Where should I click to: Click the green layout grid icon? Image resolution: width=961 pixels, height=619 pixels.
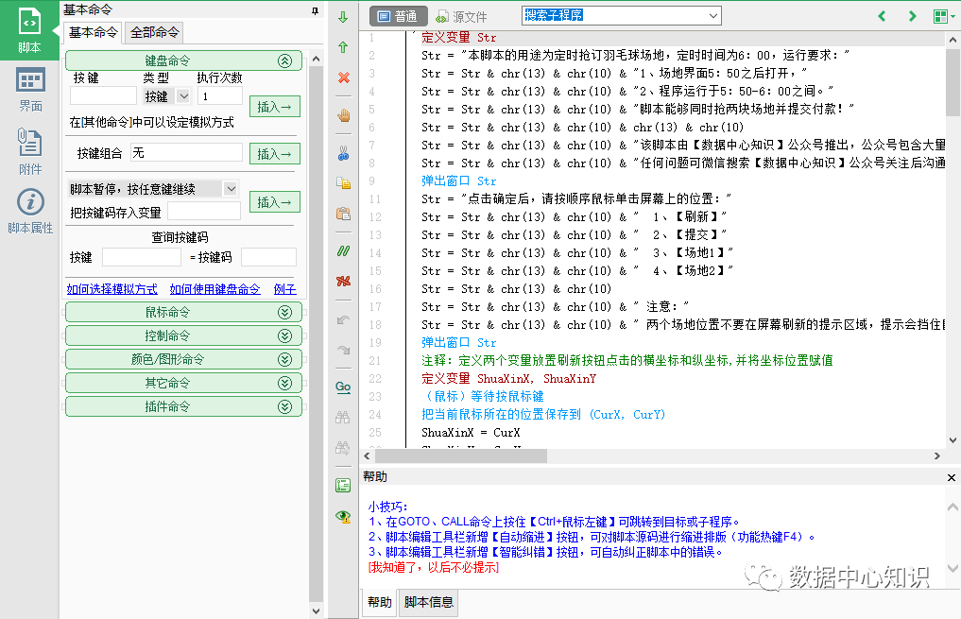(940, 17)
